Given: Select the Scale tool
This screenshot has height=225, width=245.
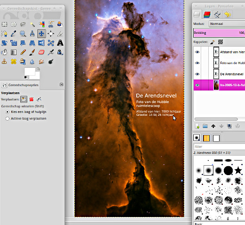Looking at the screenshot, I should (x=14, y=43).
